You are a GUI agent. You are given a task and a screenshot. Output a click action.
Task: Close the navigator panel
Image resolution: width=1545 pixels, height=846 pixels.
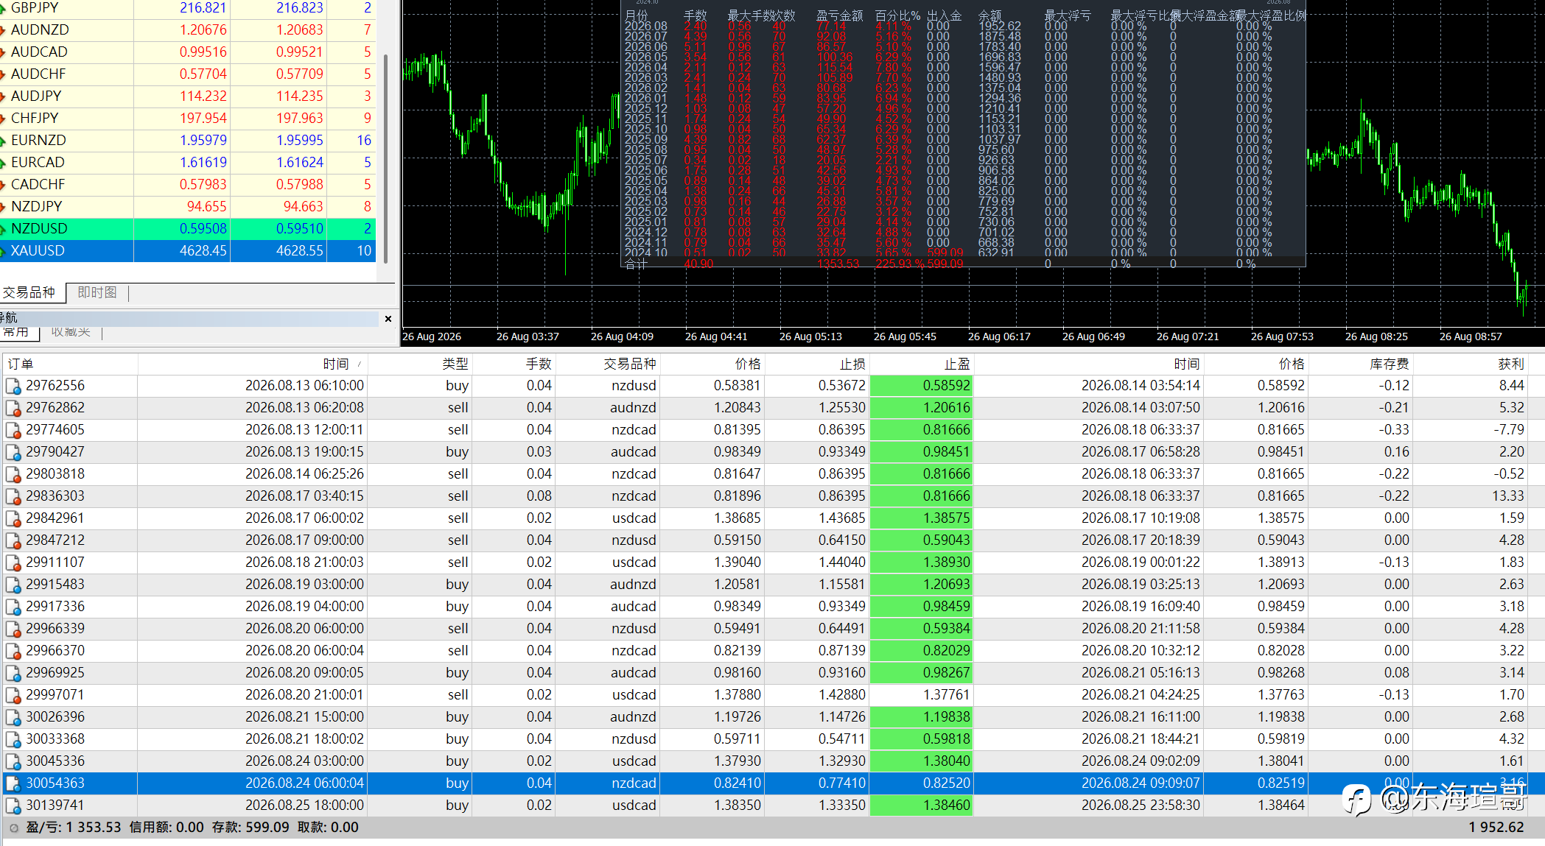388,318
